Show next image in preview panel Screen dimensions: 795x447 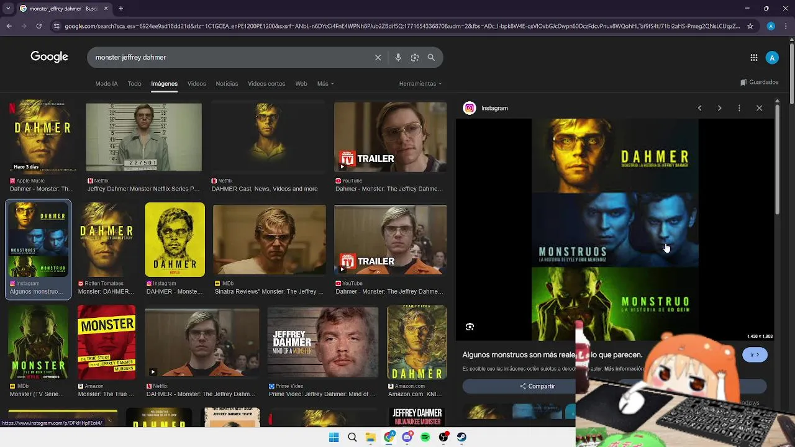click(x=719, y=108)
